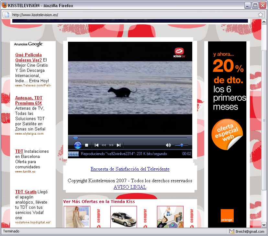Click the 00:02 elapsed time display
The image size is (268, 236).
pos(187,154)
